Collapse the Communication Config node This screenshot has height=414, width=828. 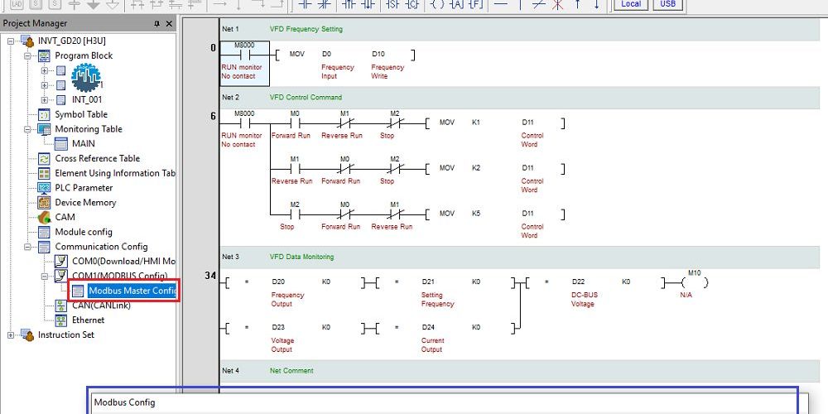coord(27,247)
